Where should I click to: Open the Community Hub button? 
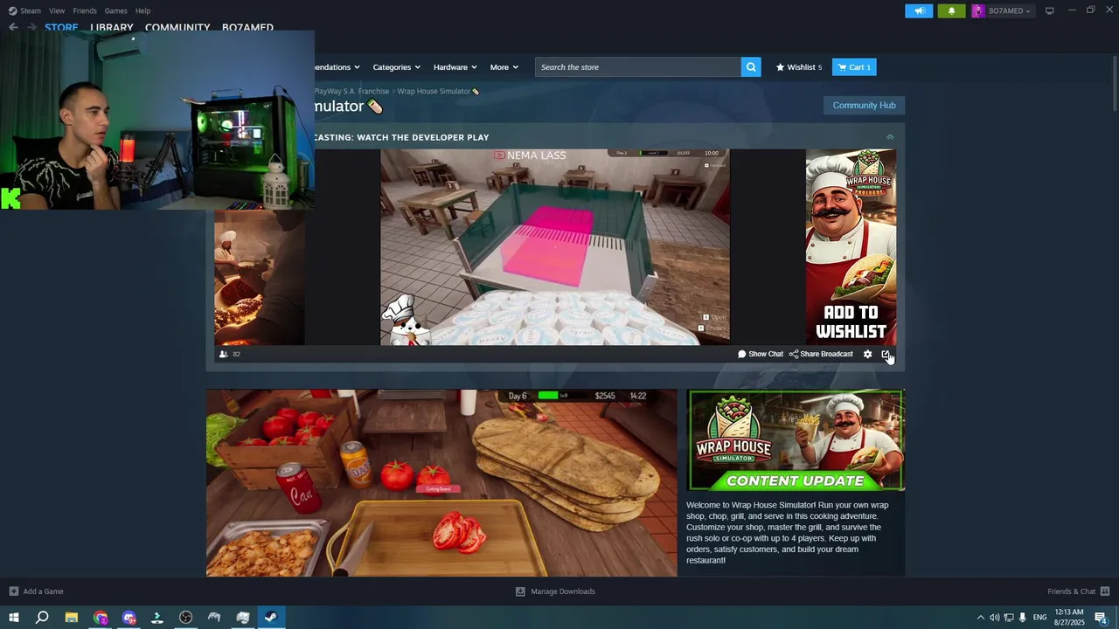[x=864, y=105]
